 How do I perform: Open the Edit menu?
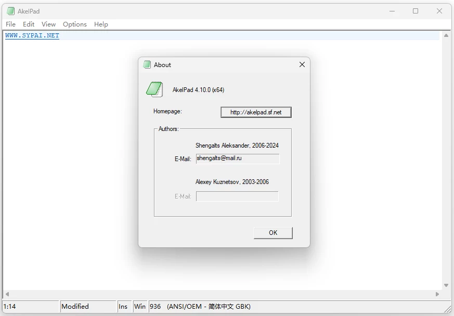[x=28, y=24]
